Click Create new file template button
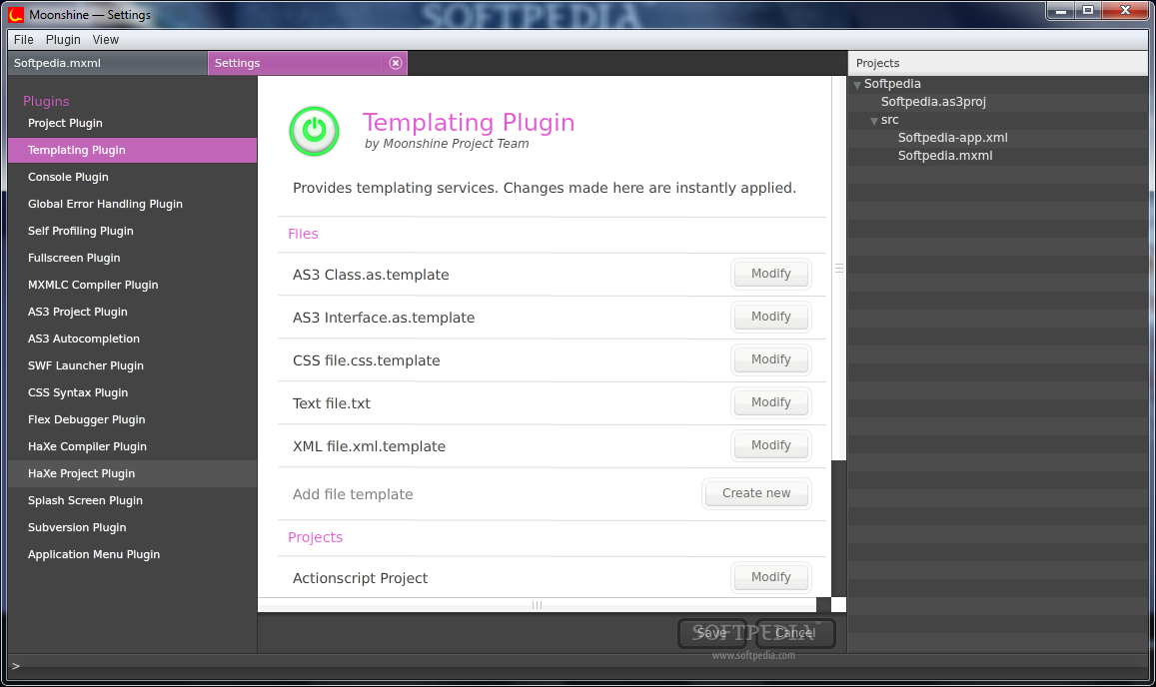Image resolution: width=1156 pixels, height=687 pixels. point(756,493)
